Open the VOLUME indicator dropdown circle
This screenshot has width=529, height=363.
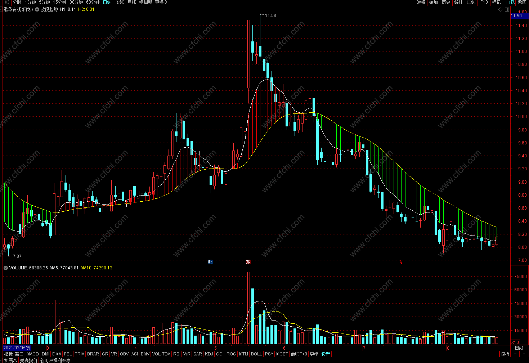(6, 268)
